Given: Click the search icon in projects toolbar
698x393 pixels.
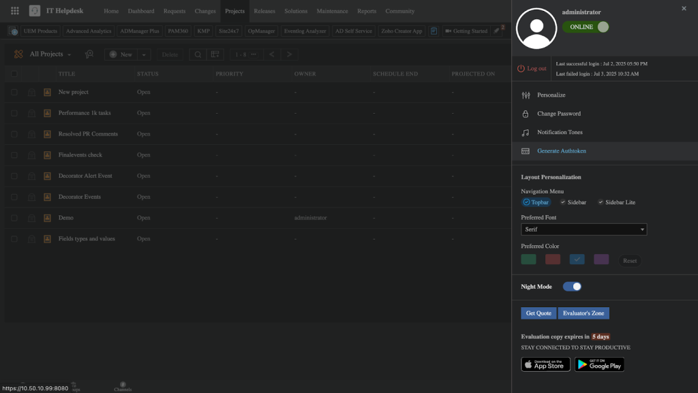Looking at the screenshot, I should click(x=198, y=54).
